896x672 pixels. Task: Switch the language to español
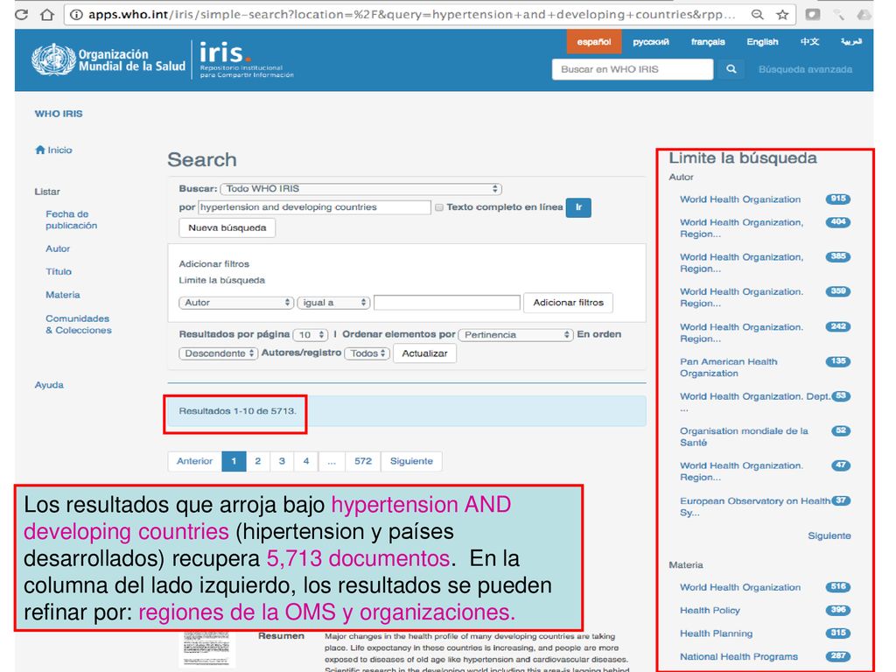[594, 42]
